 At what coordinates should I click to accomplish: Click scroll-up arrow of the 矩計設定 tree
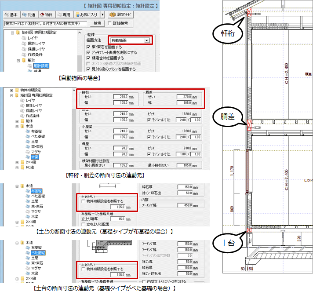[80, 33]
